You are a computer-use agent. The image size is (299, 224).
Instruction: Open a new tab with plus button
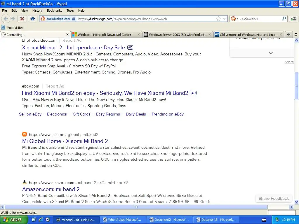(289, 34)
